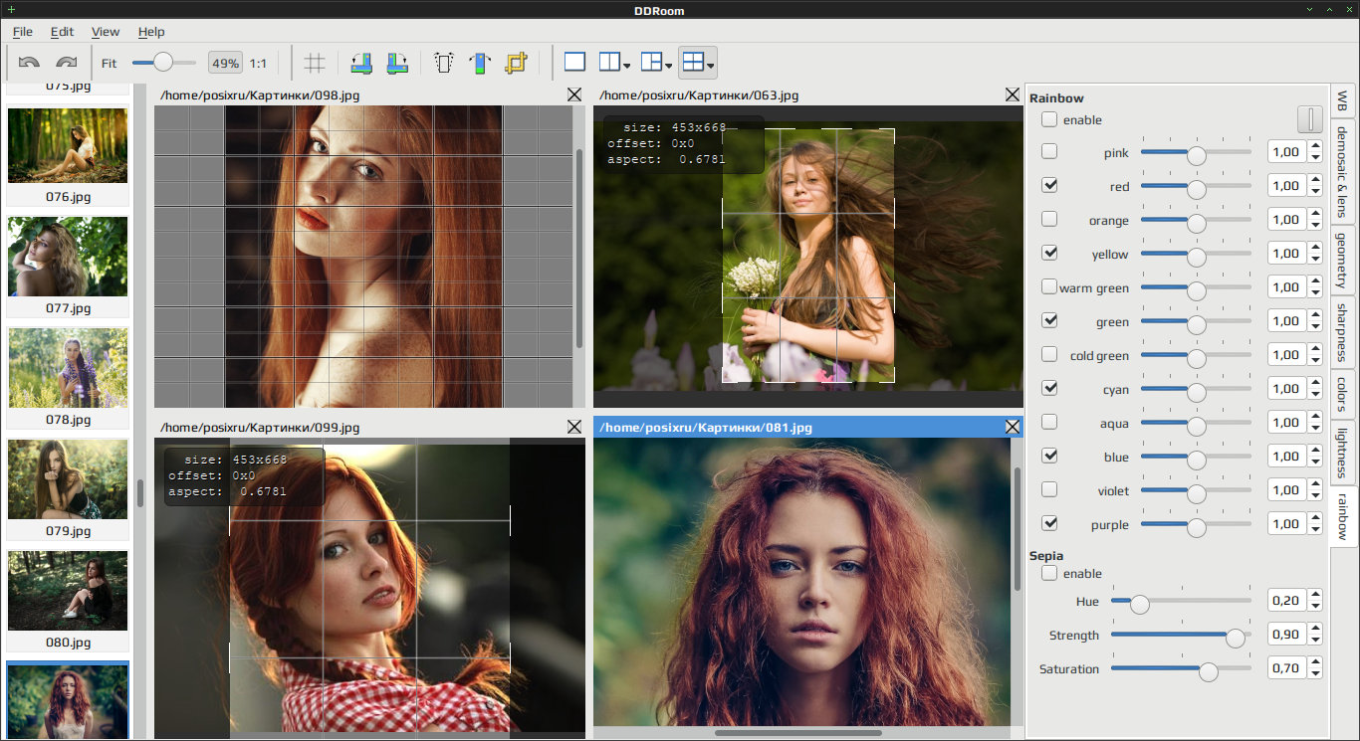Click the Rainbow section reset button

(x=1309, y=119)
